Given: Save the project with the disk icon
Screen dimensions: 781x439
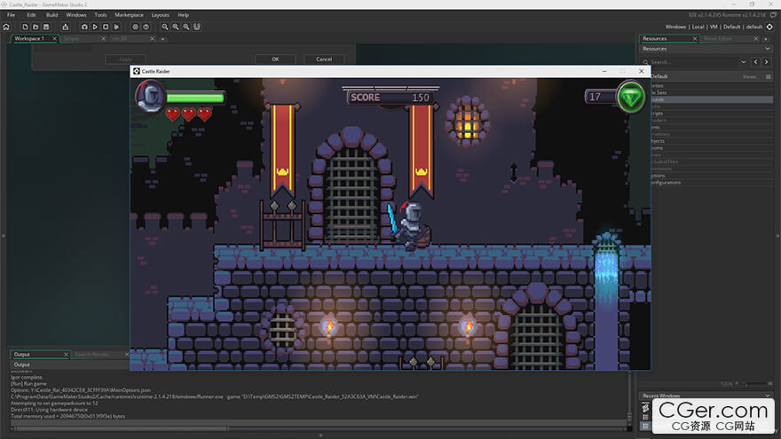Looking at the screenshot, I should (x=46, y=27).
